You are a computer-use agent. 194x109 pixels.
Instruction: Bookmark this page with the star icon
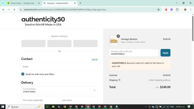tap(159, 9)
